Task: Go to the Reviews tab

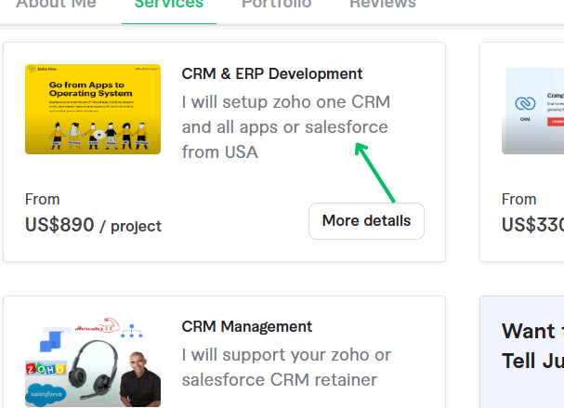Action: pyautogui.click(x=382, y=4)
